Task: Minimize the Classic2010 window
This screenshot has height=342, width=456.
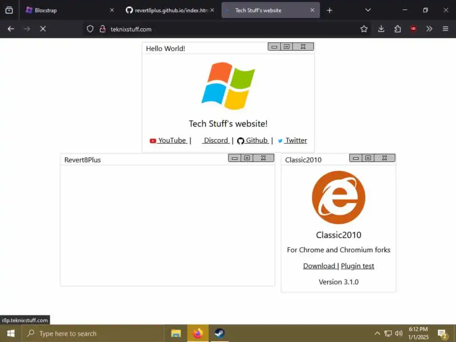Action: [x=355, y=158]
